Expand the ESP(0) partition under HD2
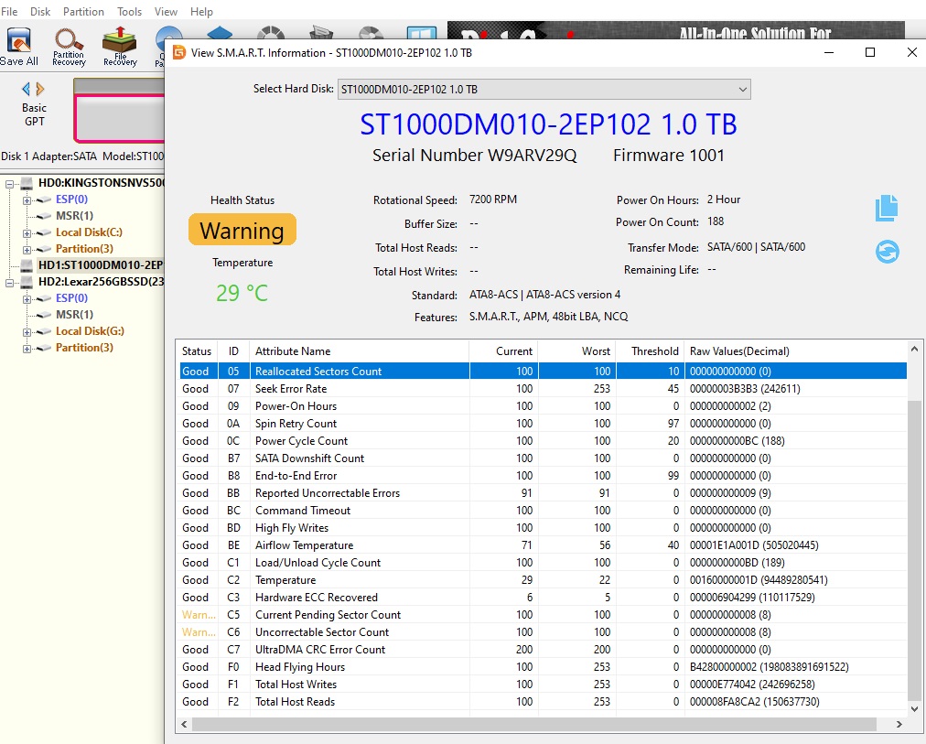Viewport: 926px width, 744px height. pos(27,299)
